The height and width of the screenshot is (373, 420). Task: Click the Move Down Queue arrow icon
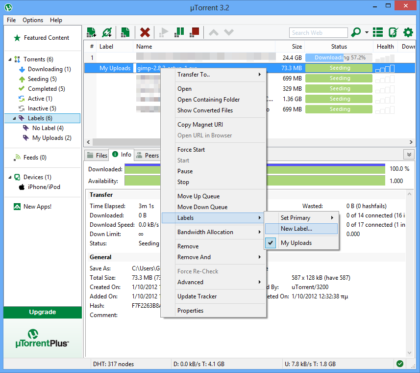point(229,32)
